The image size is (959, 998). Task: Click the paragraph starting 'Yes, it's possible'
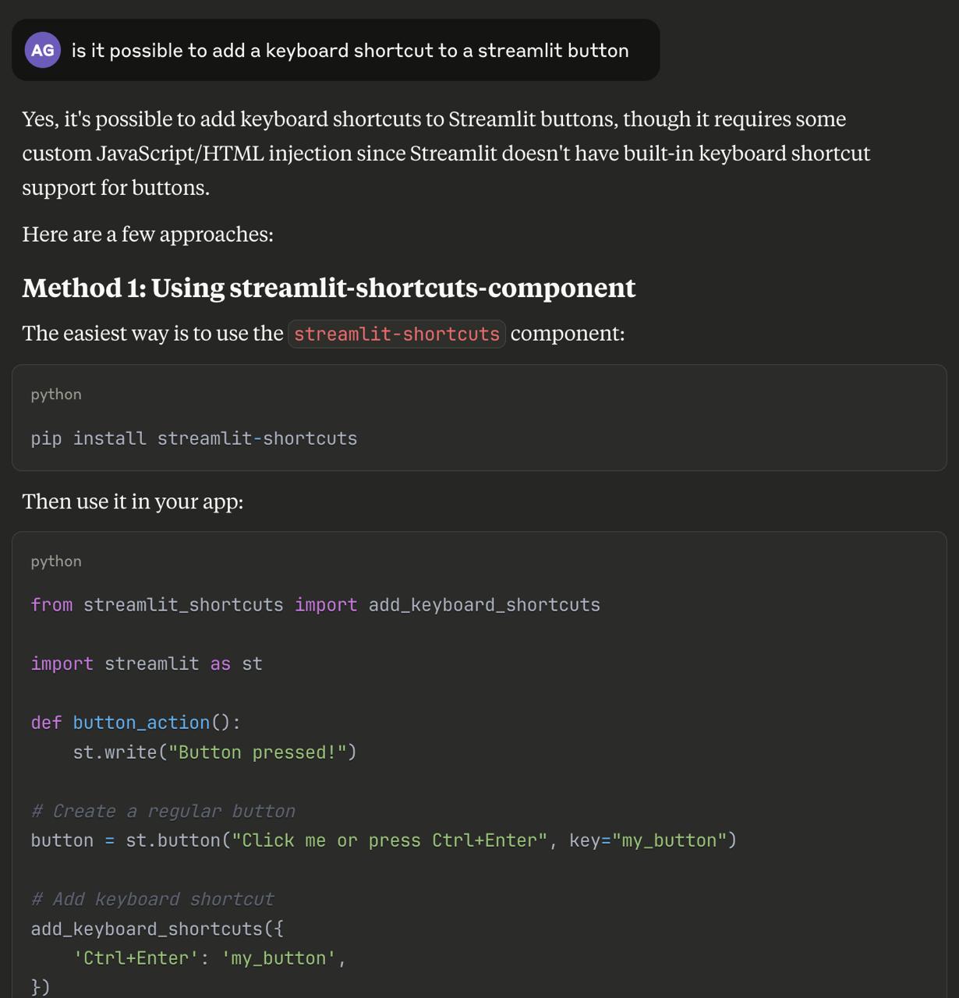[445, 153]
